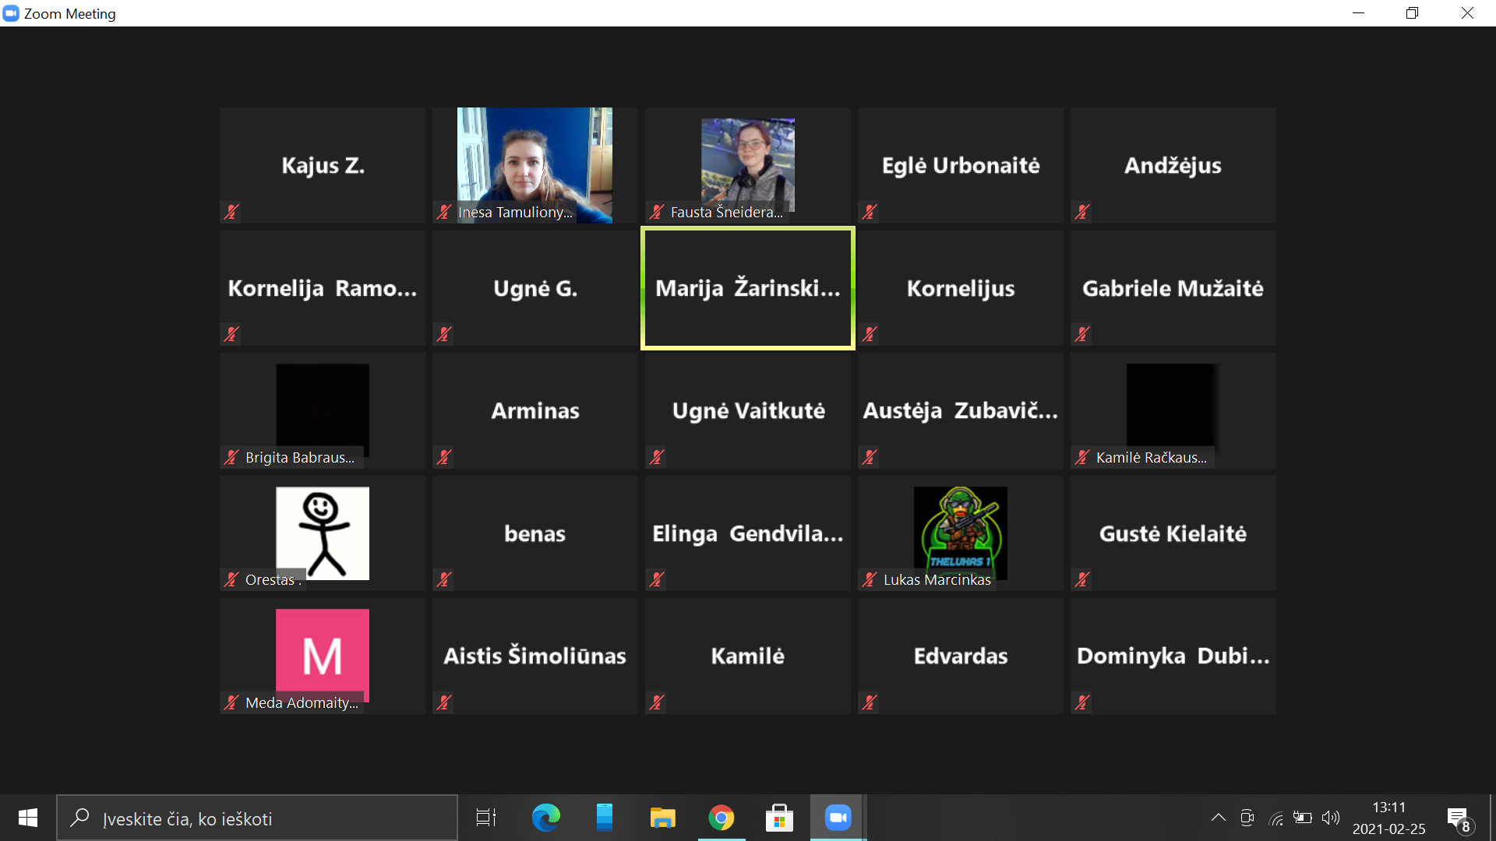
Task: Click muted mic icon on Arminas tile
Action: pos(444,457)
